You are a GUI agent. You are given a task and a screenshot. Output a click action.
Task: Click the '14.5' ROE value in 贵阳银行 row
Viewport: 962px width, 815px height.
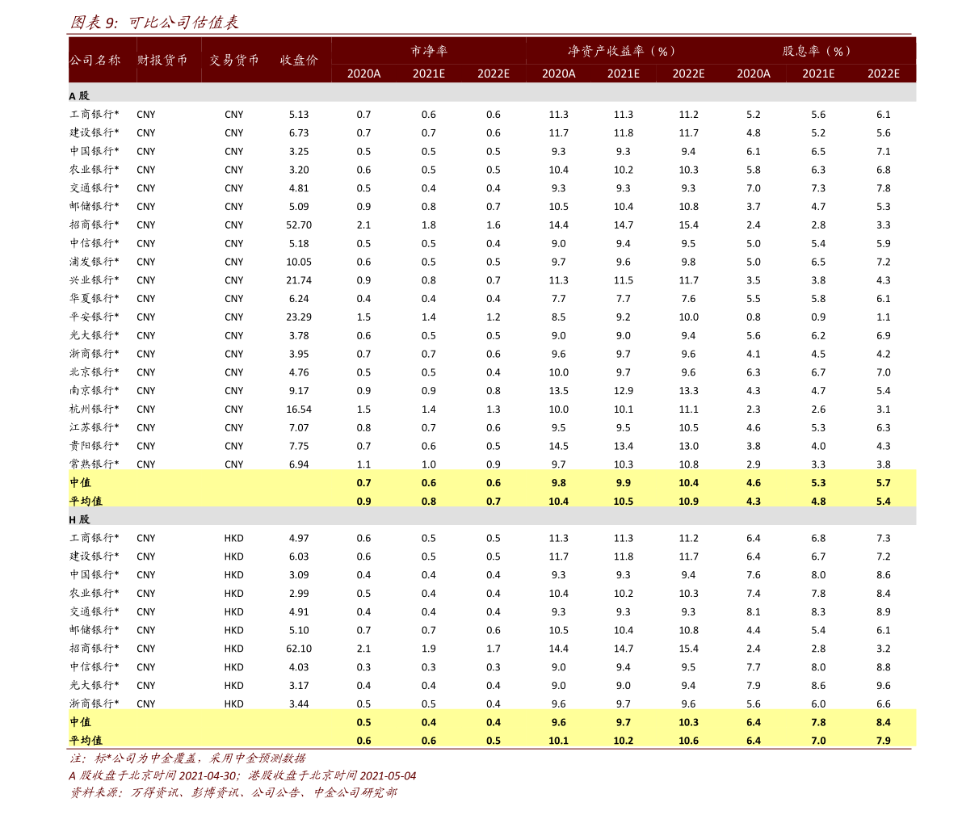(558, 446)
